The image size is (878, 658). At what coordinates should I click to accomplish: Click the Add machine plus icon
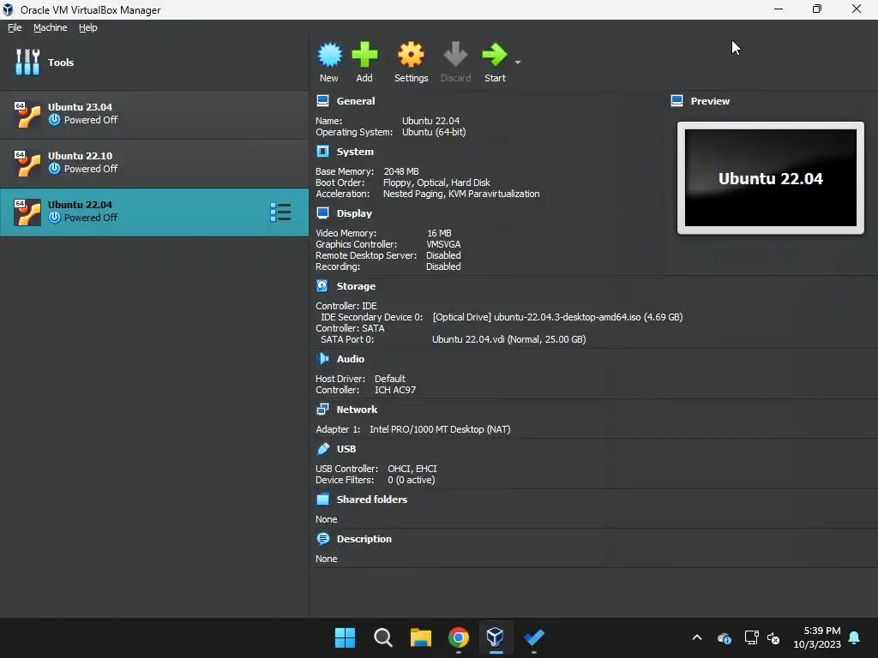[x=364, y=55]
